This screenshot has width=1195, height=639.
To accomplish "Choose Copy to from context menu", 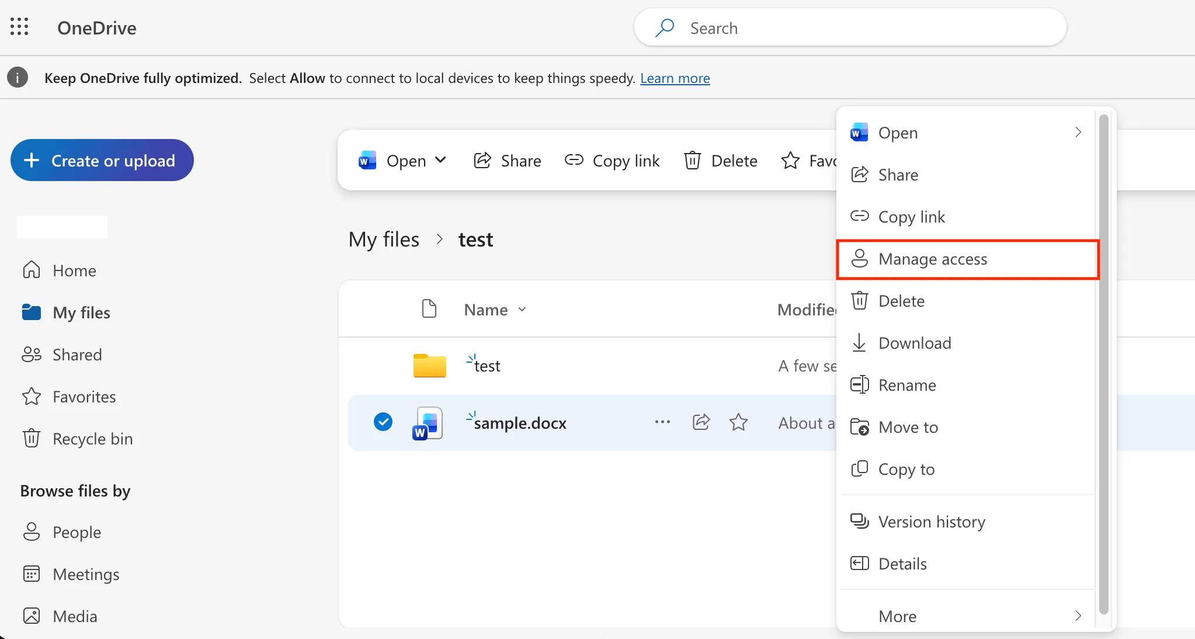I will point(967,469).
